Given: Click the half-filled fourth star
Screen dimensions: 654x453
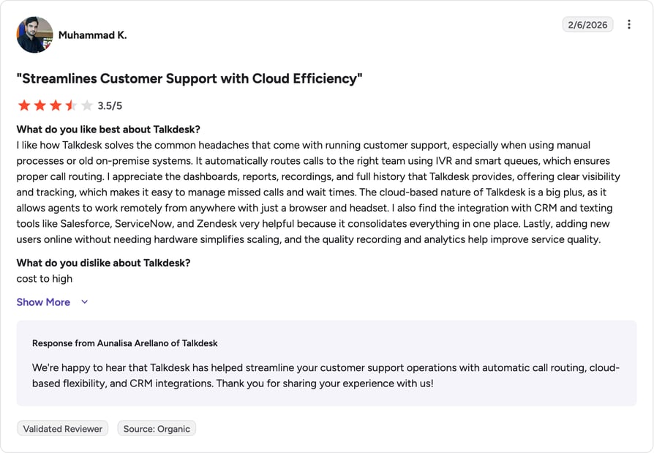Looking at the screenshot, I should click(71, 105).
